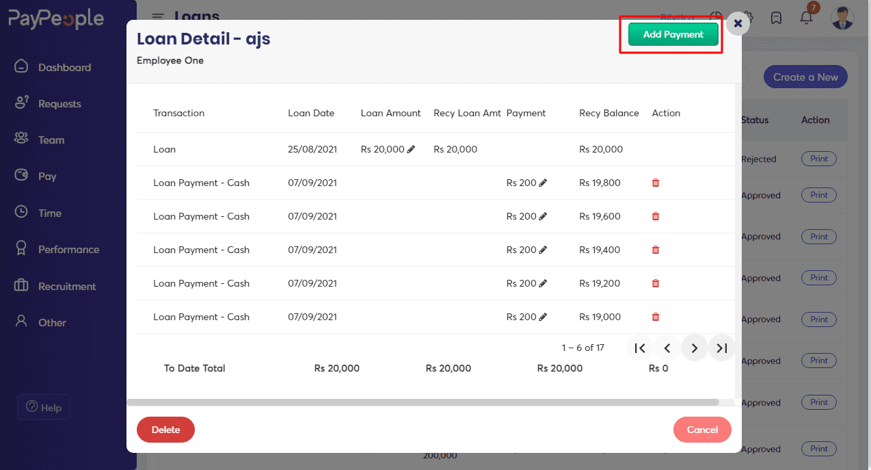Edit payment in Rs 19,600 balance row
The width and height of the screenshot is (871, 470).
coord(543,216)
